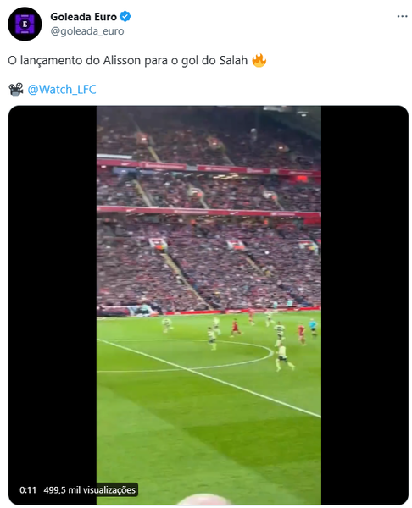Click the 0:11 video duration label
Image resolution: width=412 pixels, height=508 pixels.
point(28,489)
